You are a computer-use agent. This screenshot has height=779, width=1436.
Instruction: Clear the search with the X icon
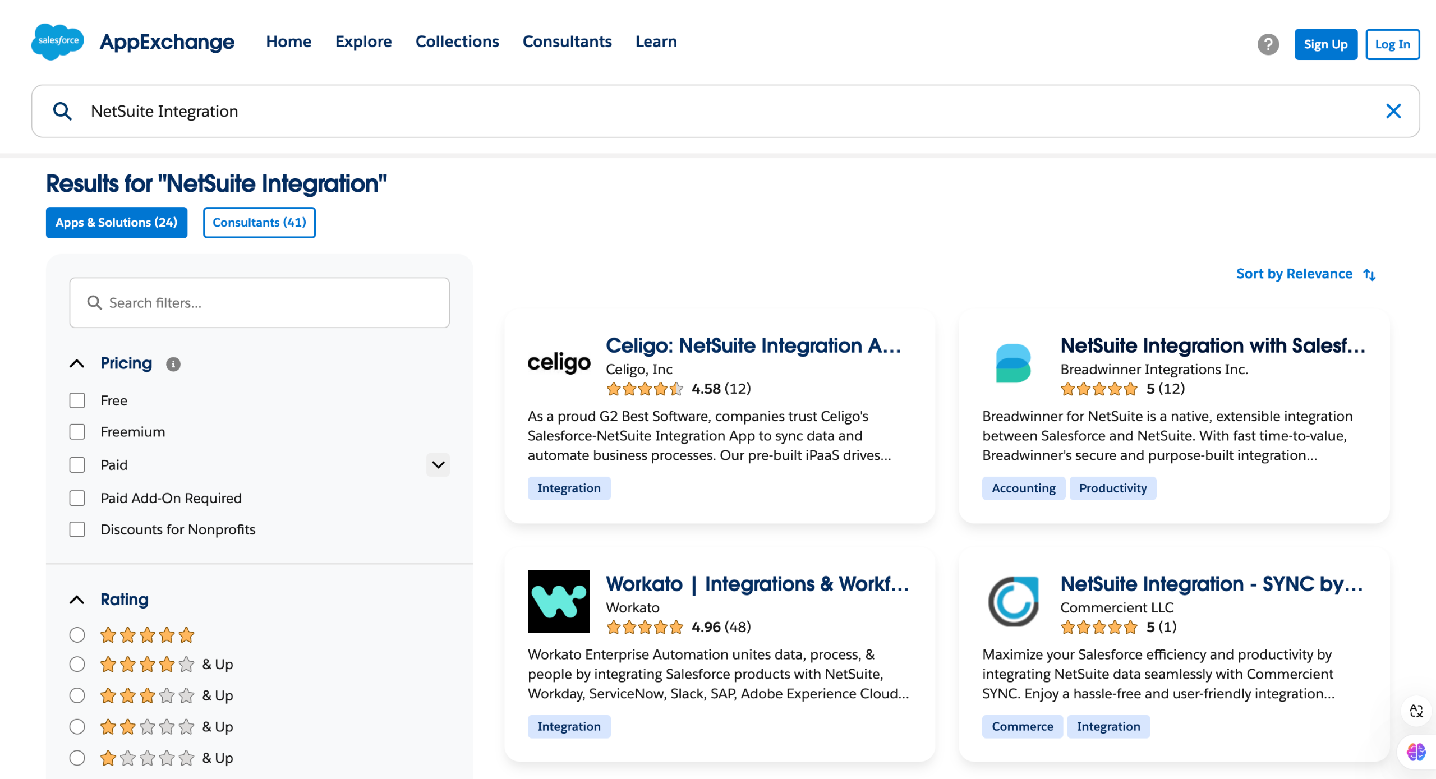1393,111
